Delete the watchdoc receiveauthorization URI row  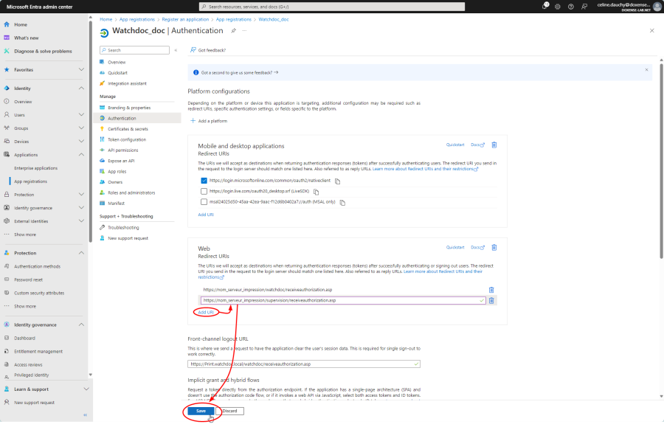pos(491,290)
